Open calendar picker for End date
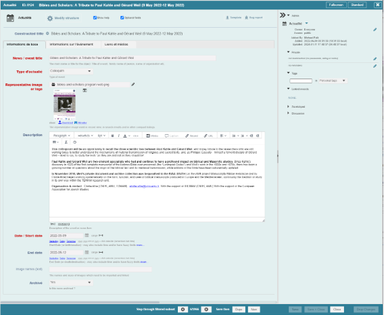 click(87, 252)
